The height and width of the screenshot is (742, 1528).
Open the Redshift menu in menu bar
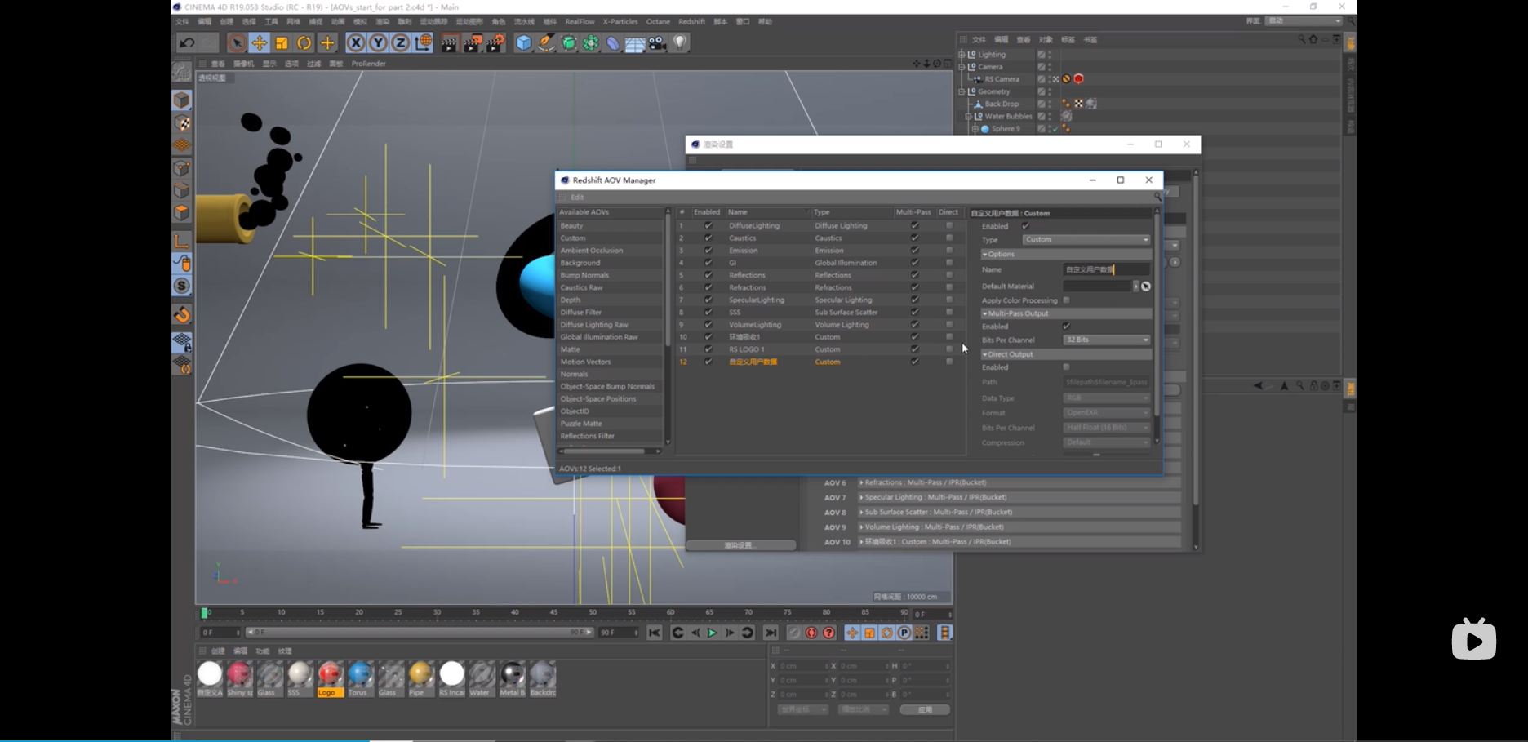point(692,21)
